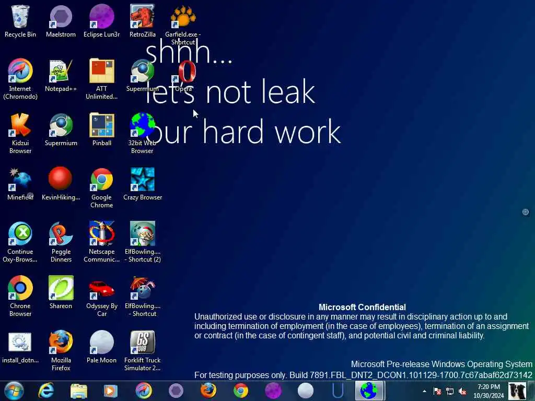The image size is (535, 401).
Task: Click the blue U-shaped taskbar icon
Action: coord(338,391)
